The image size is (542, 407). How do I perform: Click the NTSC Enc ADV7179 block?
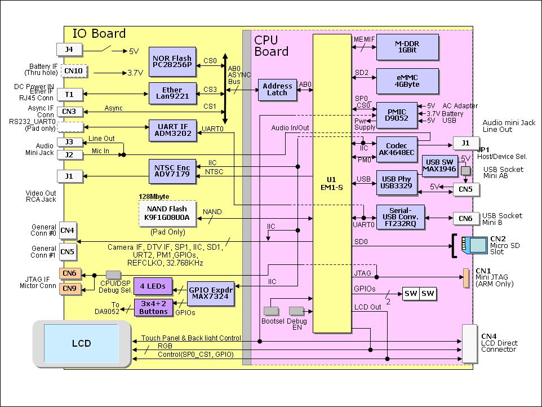(172, 171)
